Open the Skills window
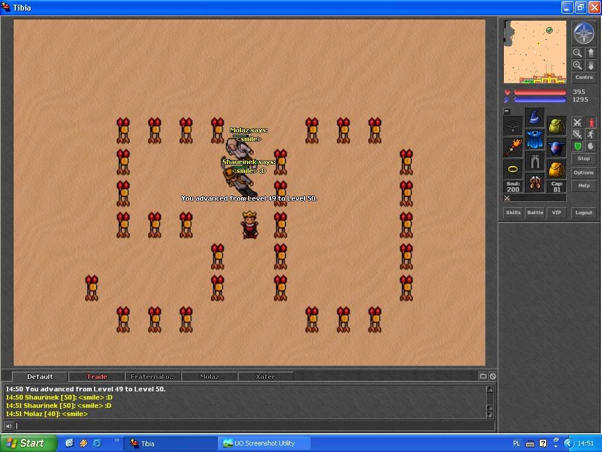This screenshot has width=602, height=452. (513, 212)
